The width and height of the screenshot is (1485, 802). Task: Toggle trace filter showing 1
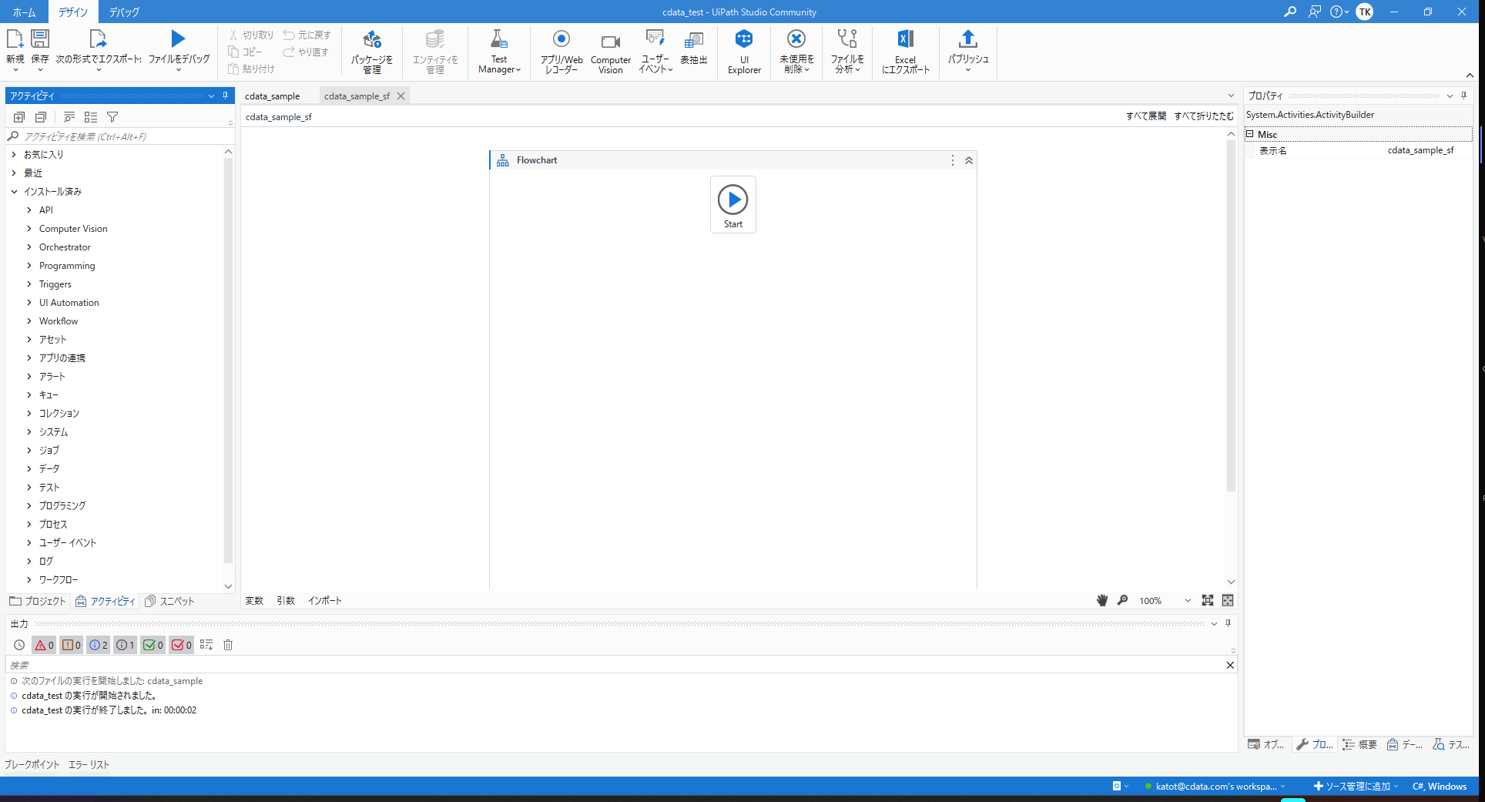(125, 645)
